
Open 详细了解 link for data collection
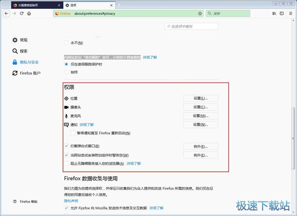coord(157,208)
